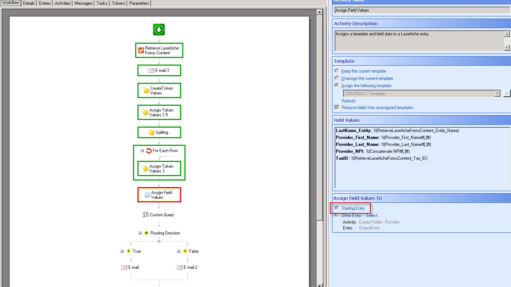
Task: Click the E-mail 3 envelope icon
Action: coord(151,70)
